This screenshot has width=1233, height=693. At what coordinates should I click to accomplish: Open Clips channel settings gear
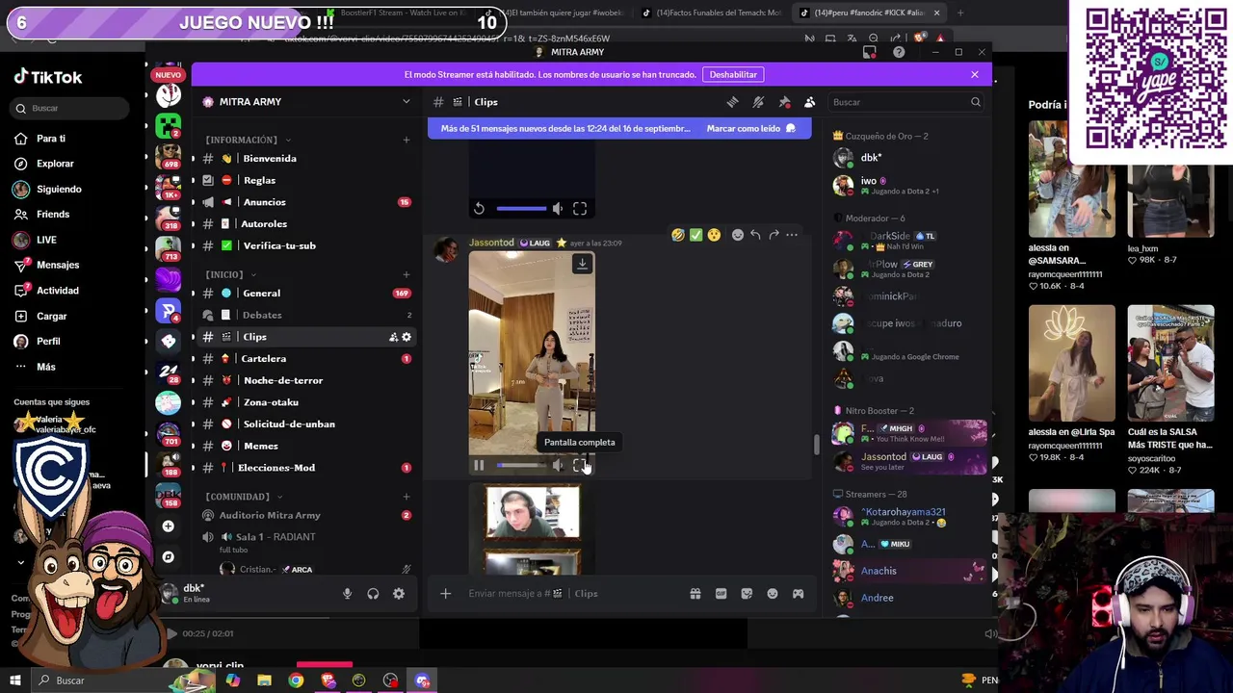(x=407, y=337)
